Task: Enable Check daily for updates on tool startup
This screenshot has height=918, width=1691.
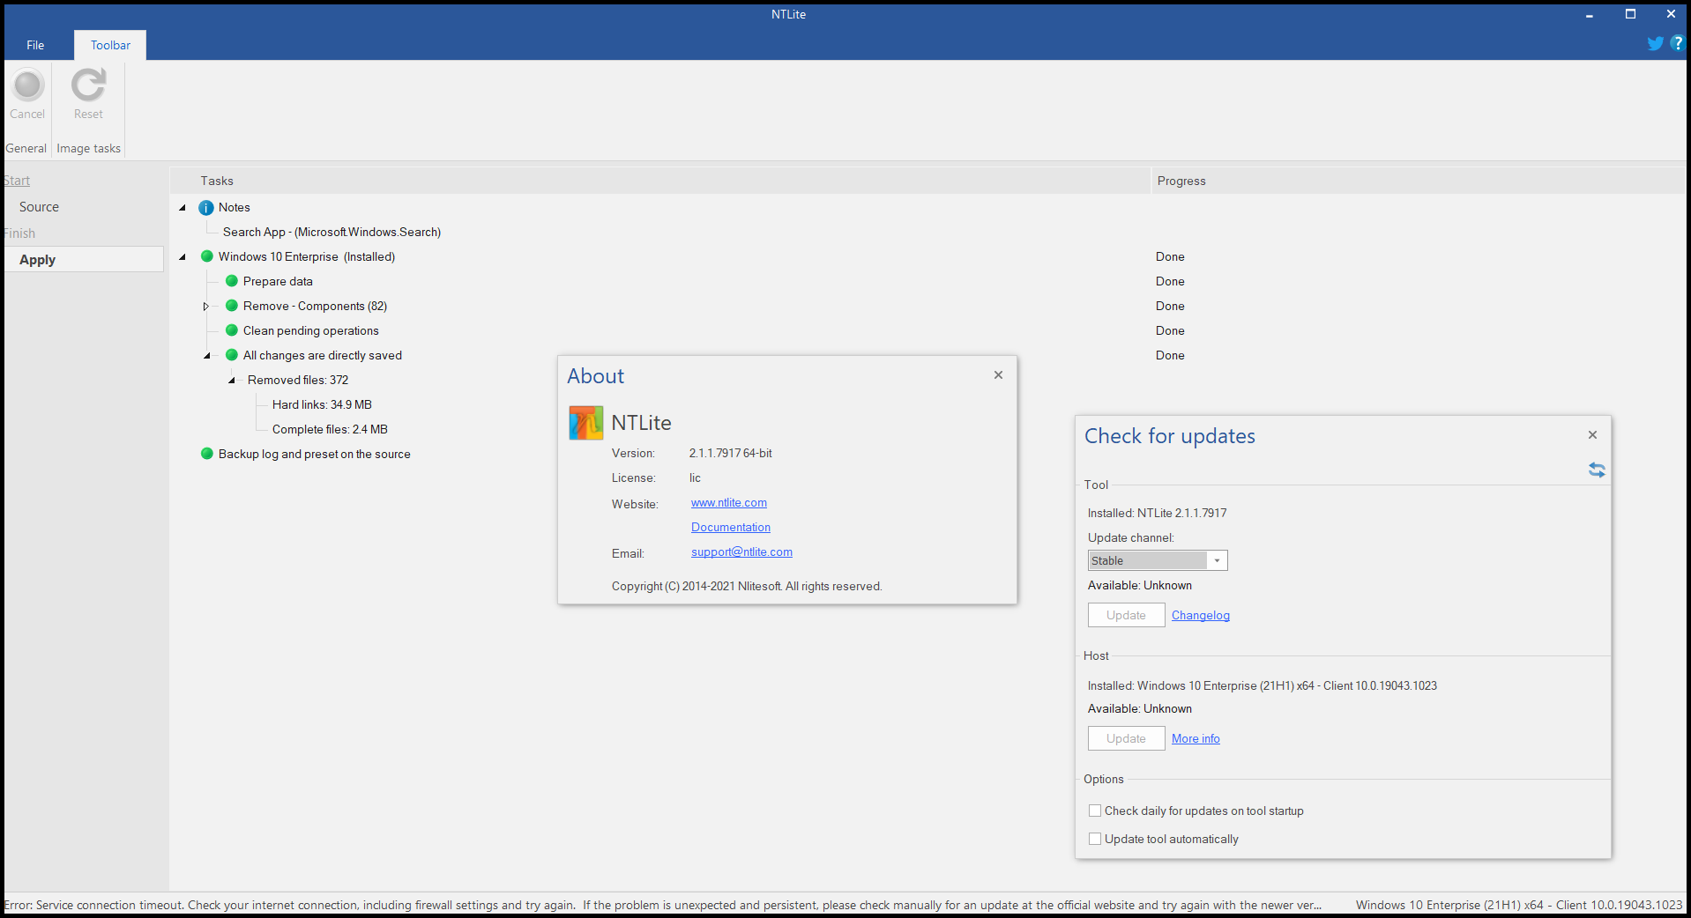Action: [x=1095, y=811]
